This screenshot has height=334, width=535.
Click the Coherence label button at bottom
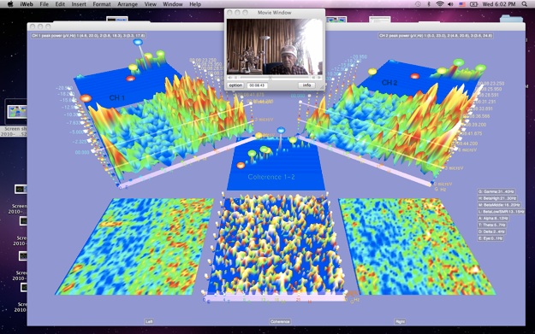pos(280,321)
